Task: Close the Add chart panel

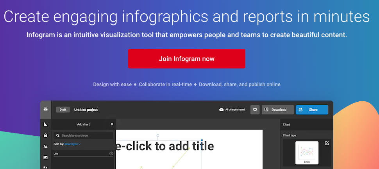Action: pos(112,124)
